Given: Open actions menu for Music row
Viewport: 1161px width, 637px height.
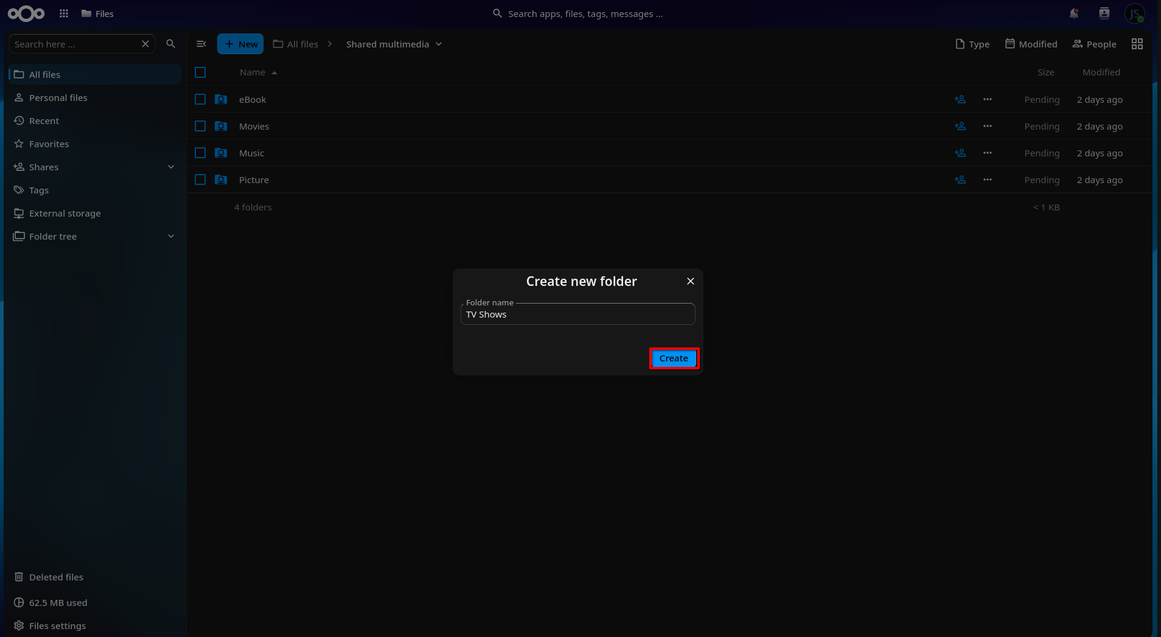Looking at the screenshot, I should pyautogui.click(x=988, y=153).
